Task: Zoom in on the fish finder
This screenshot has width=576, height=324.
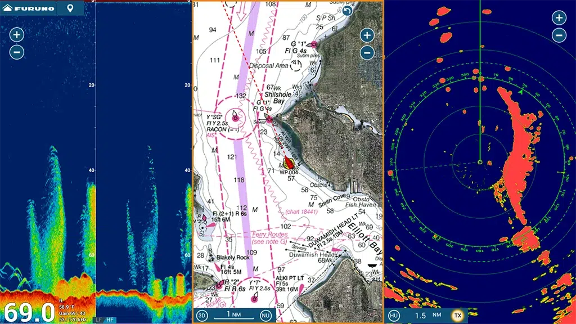Action: [17, 35]
